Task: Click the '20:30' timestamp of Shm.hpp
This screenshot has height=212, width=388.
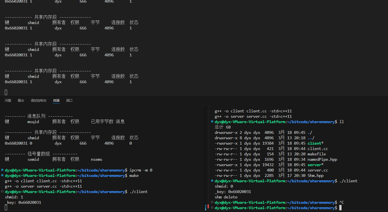Action: tap(300, 175)
